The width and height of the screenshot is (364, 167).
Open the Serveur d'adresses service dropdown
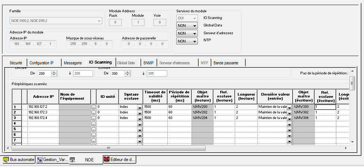click(187, 33)
